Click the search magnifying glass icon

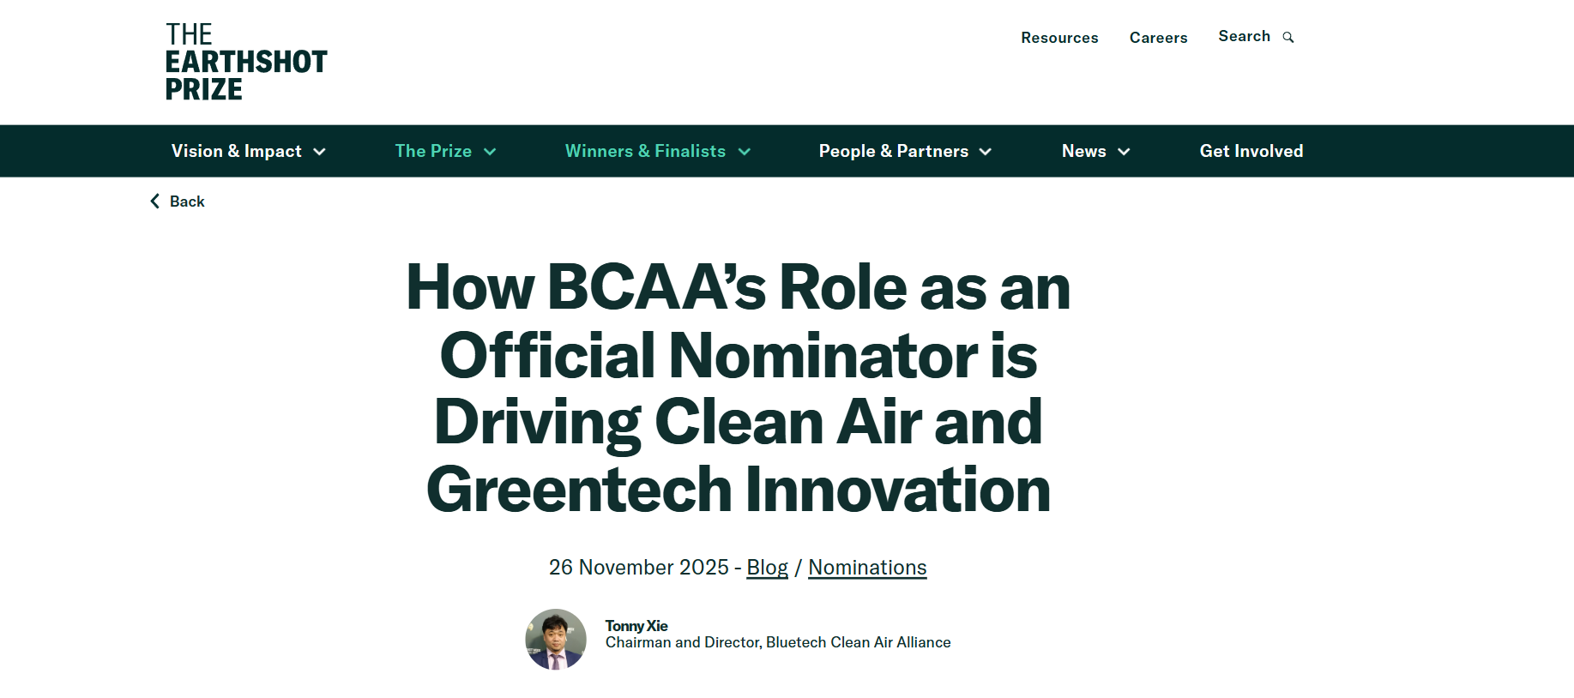click(x=1288, y=37)
